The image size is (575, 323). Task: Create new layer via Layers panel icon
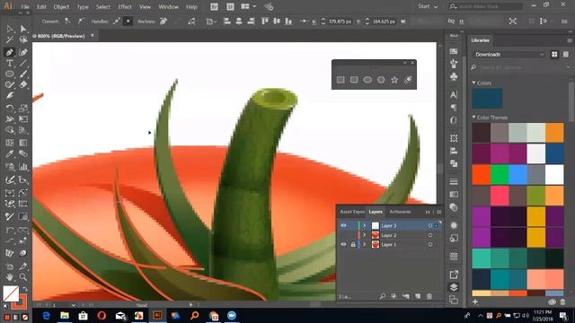pyautogui.click(x=418, y=296)
